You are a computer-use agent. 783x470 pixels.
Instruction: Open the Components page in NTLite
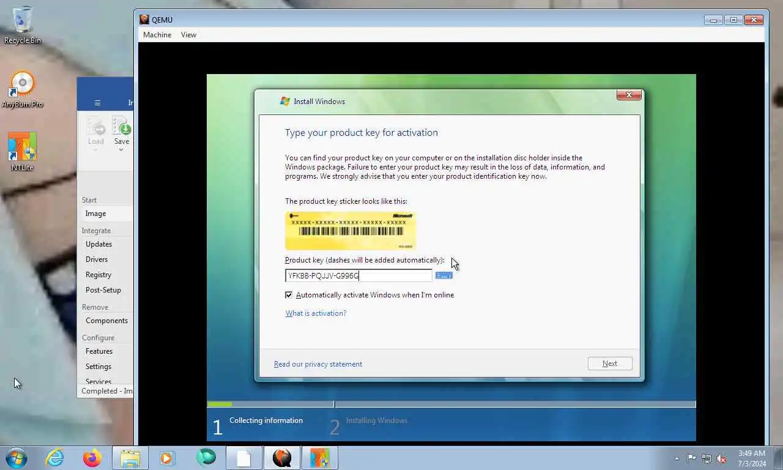(x=106, y=321)
